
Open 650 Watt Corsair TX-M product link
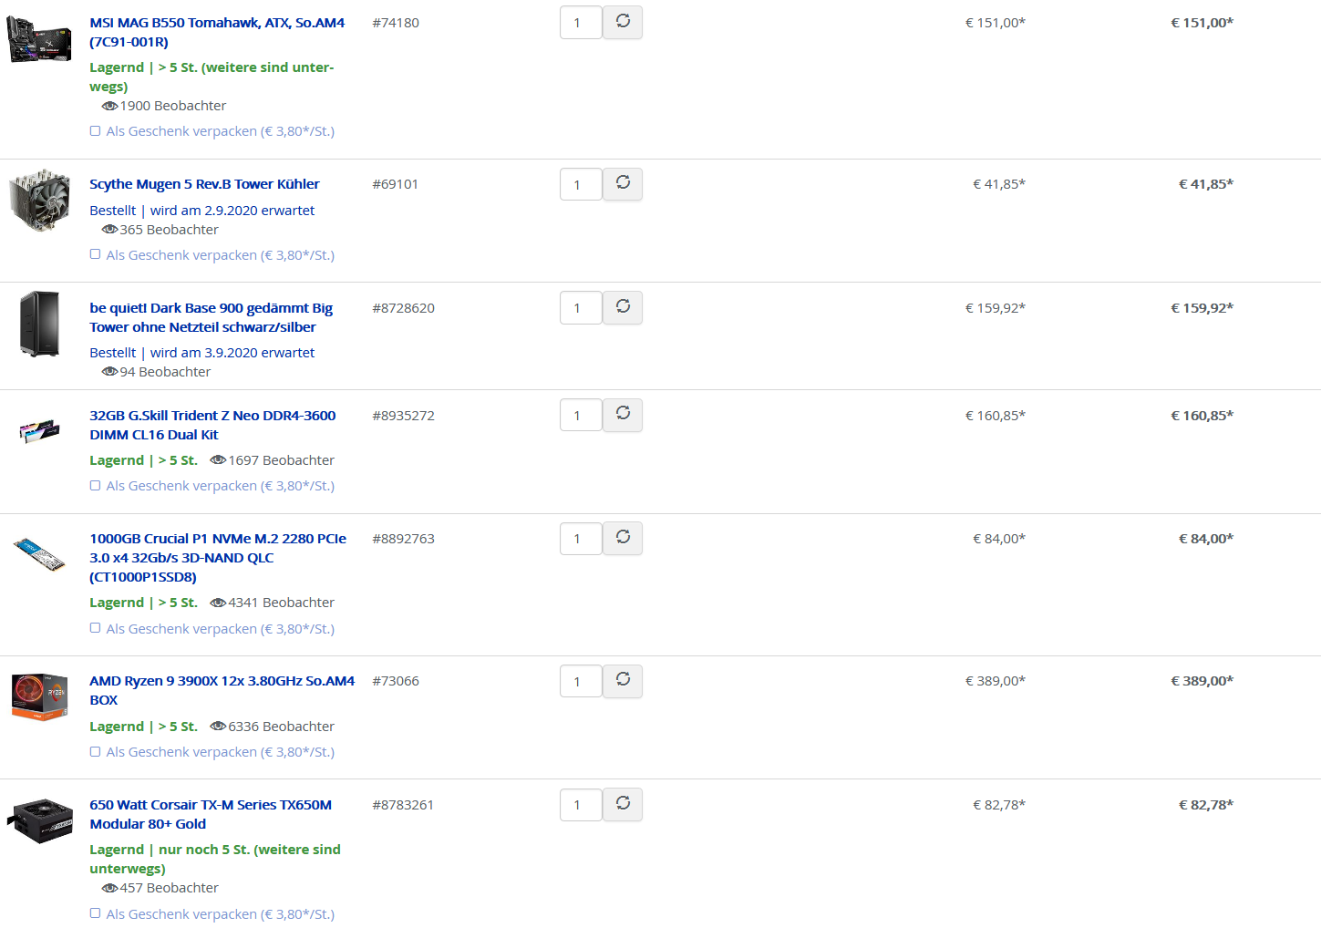(211, 814)
